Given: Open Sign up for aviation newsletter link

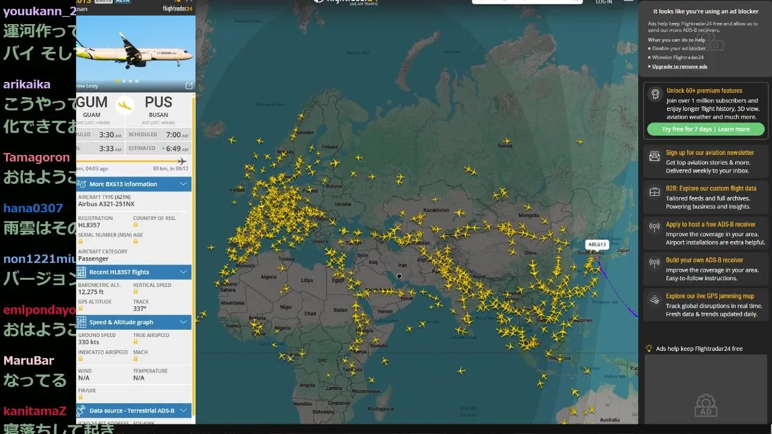Looking at the screenshot, I should tap(710, 153).
